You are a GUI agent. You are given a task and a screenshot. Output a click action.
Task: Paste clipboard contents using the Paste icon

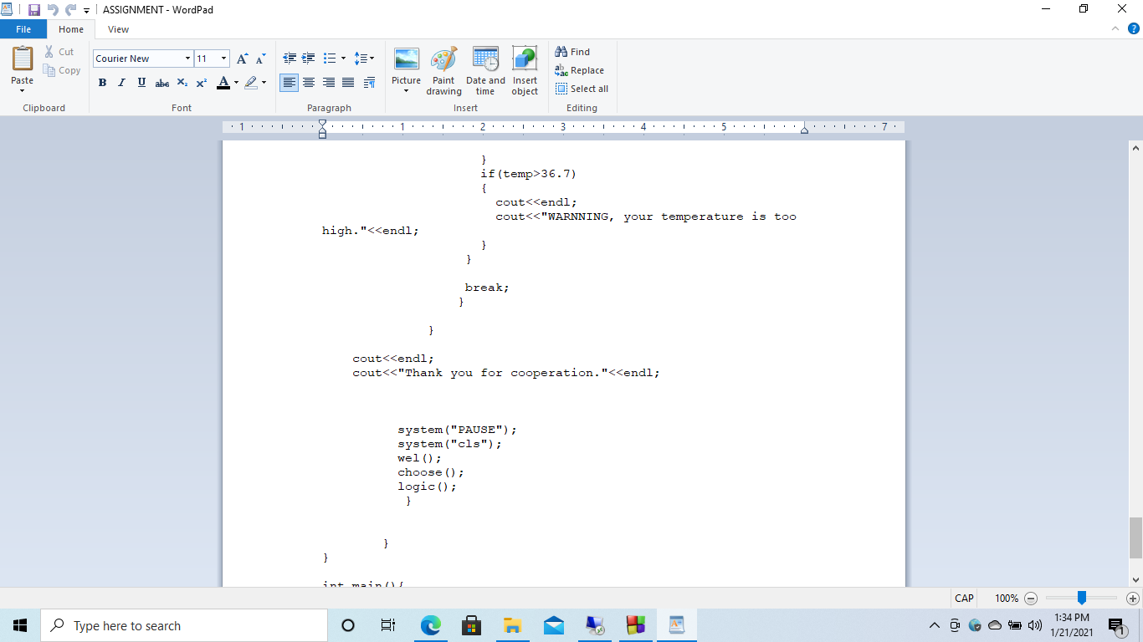[23, 59]
